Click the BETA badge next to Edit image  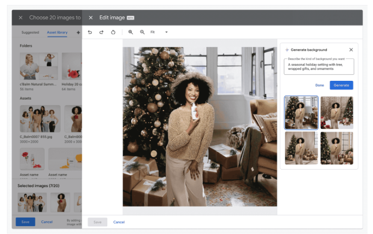click(130, 18)
